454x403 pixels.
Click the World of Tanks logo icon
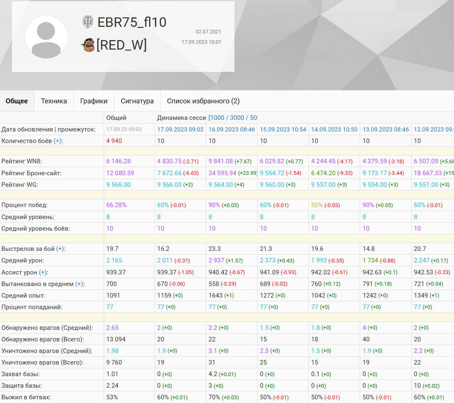point(88,22)
